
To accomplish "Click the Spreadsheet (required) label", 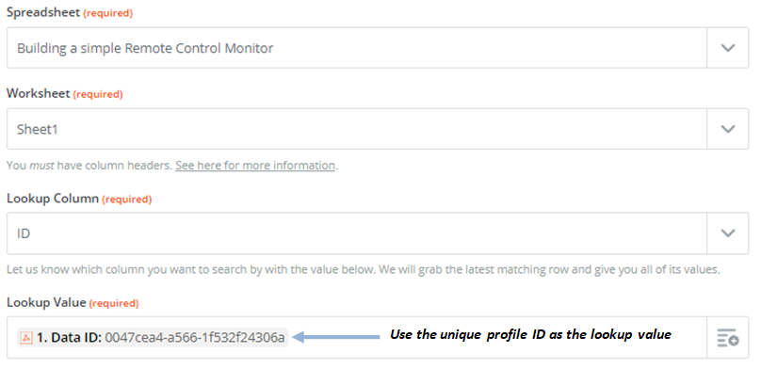I will click(x=70, y=12).
